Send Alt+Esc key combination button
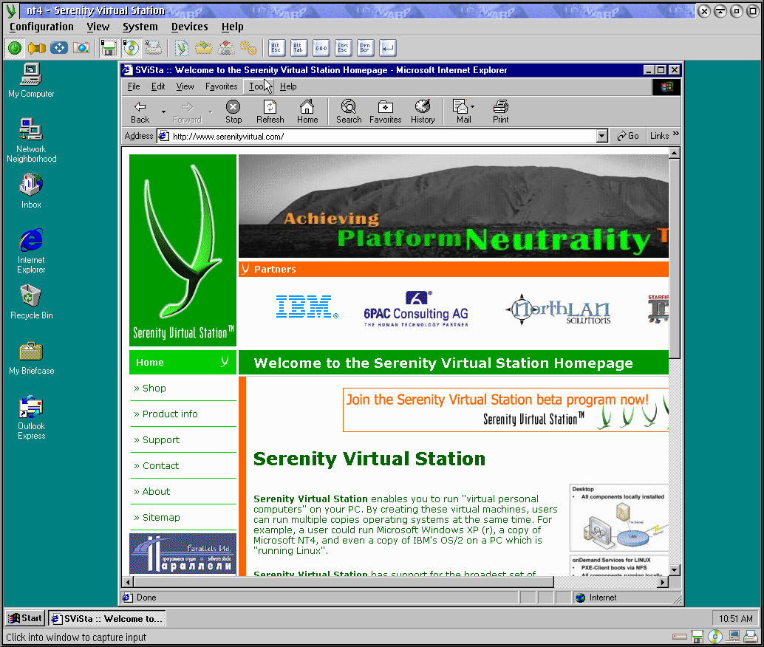764x647 pixels. click(276, 48)
